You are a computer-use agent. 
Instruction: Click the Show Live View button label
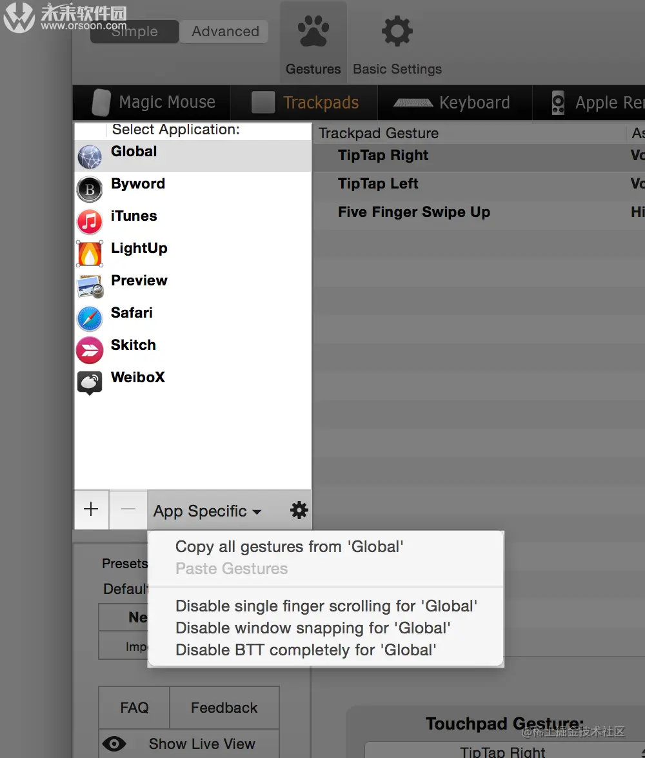tap(202, 744)
